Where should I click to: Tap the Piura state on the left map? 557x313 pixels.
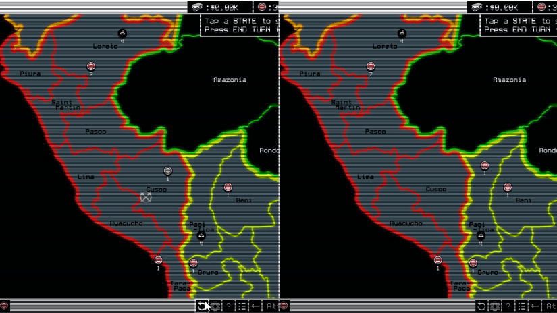point(30,74)
